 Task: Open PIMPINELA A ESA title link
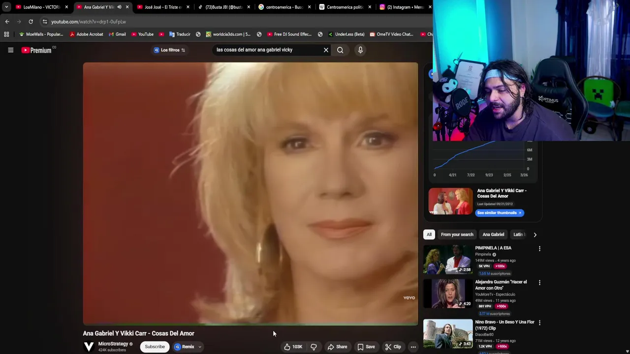493,248
